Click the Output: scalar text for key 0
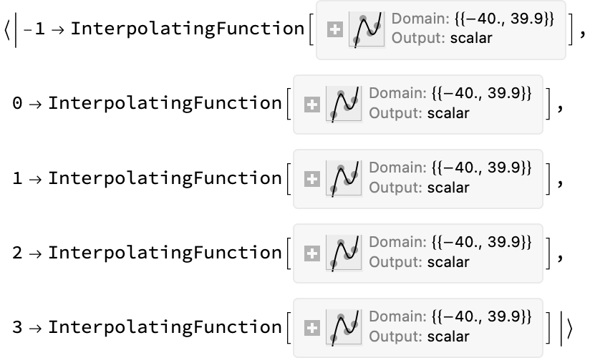This screenshot has height=358, width=590. point(420,113)
